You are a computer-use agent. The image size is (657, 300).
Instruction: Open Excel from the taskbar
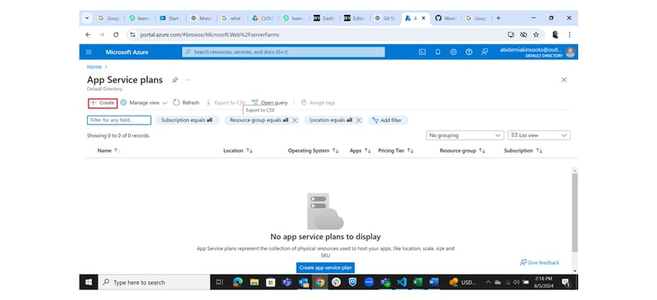tap(417, 283)
